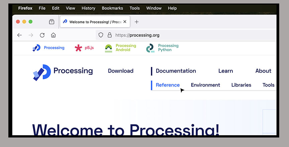Viewport: 289px width, 147px height.
Task: Open a new tab with plus button
Action: (x=136, y=22)
